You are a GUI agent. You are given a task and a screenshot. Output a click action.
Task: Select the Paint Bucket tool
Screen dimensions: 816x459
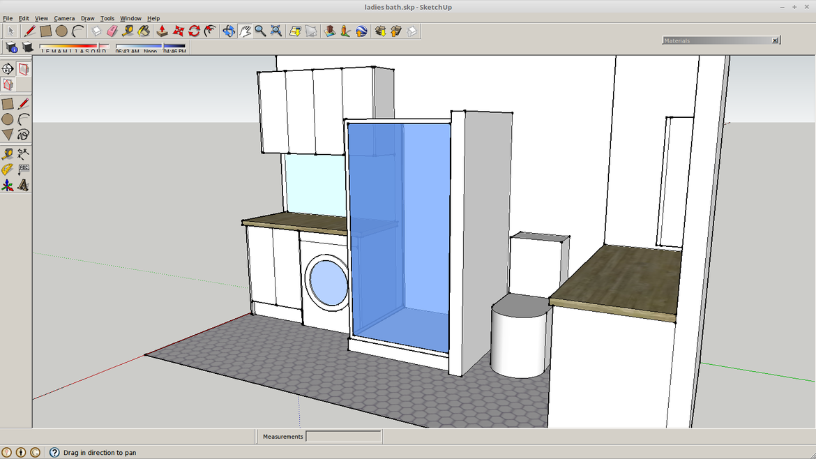(x=144, y=31)
